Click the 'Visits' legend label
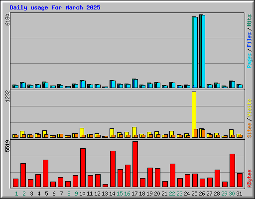Screen dimensions: 255x199 (x=250, y=108)
